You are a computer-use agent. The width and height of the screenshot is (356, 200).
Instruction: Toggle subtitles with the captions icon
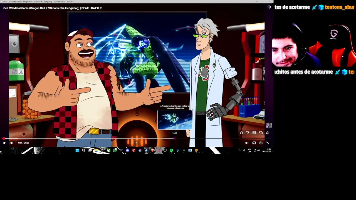[254, 143]
